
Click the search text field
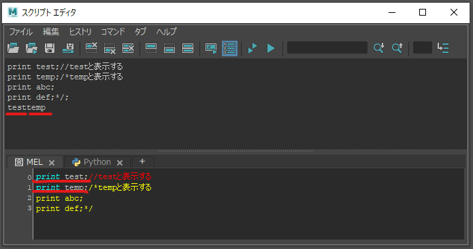click(x=327, y=47)
